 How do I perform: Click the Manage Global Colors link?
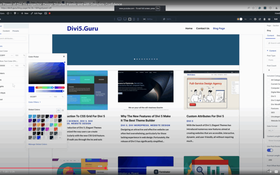[x=38, y=144]
